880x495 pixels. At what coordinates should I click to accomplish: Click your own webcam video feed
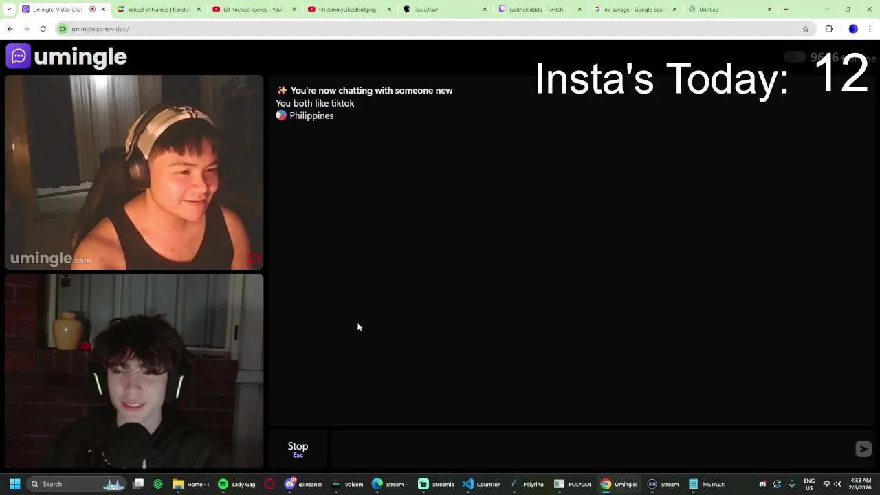(134, 371)
